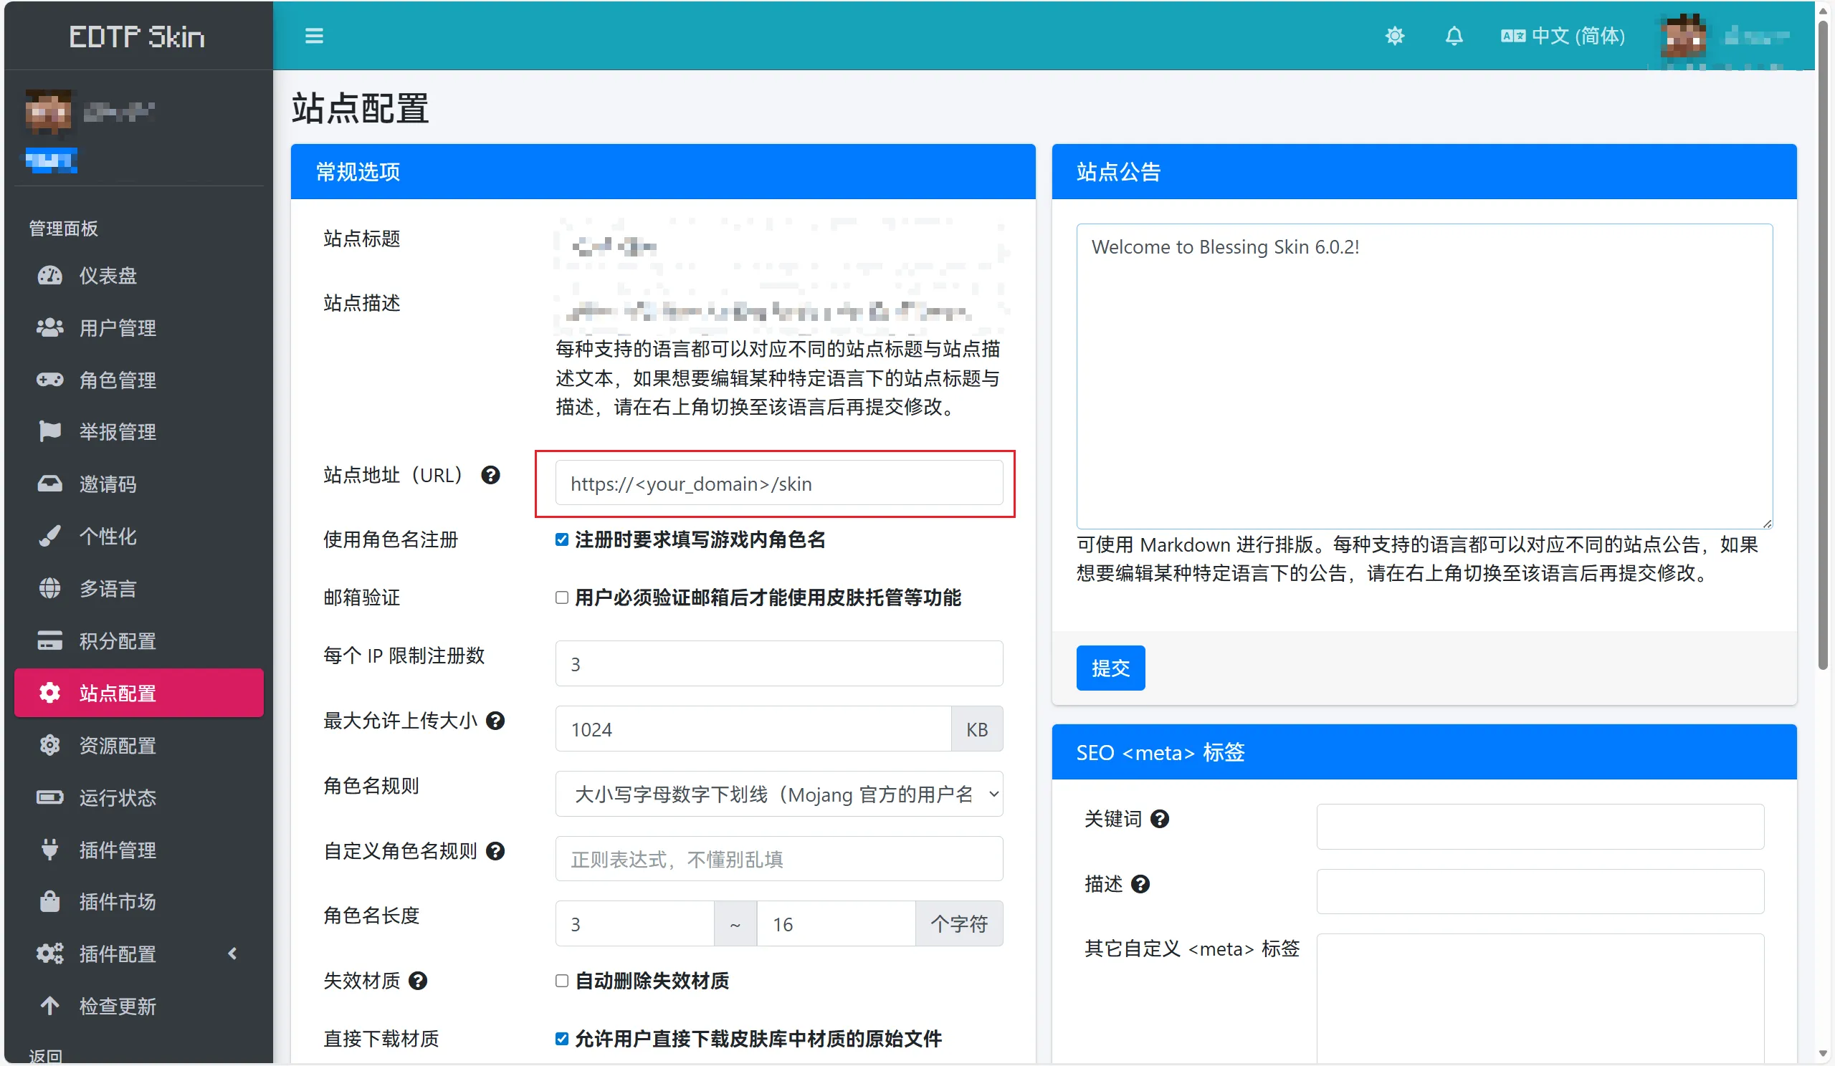Click the 每个 IP 限制注册数 input field
The image size is (1835, 1066).
778,663
